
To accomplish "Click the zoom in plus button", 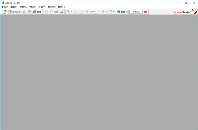I will tap(103, 12).
